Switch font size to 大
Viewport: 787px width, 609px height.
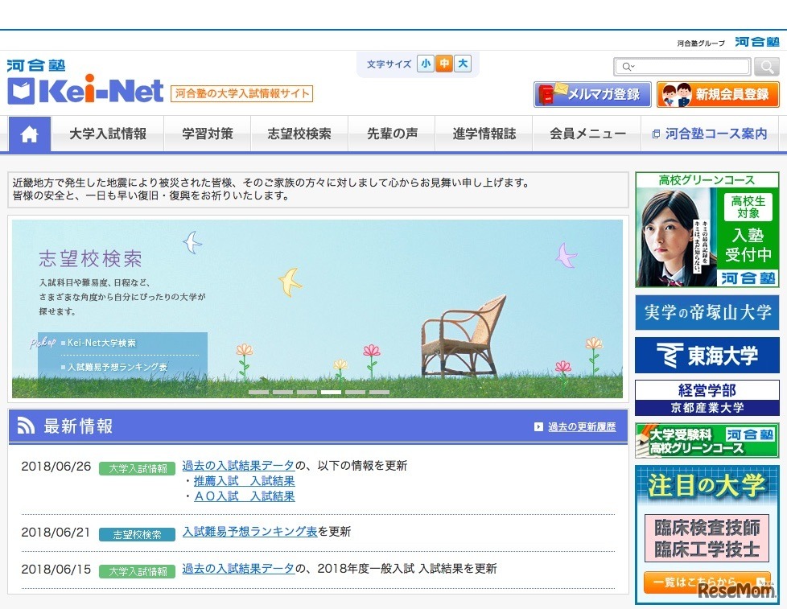(x=463, y=64)
